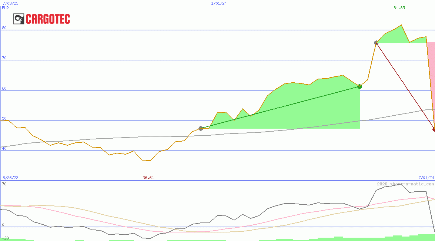Viewport: 435px width, 241px height.
Task: Click the 60 price axis label
Action: pos(4,88)
